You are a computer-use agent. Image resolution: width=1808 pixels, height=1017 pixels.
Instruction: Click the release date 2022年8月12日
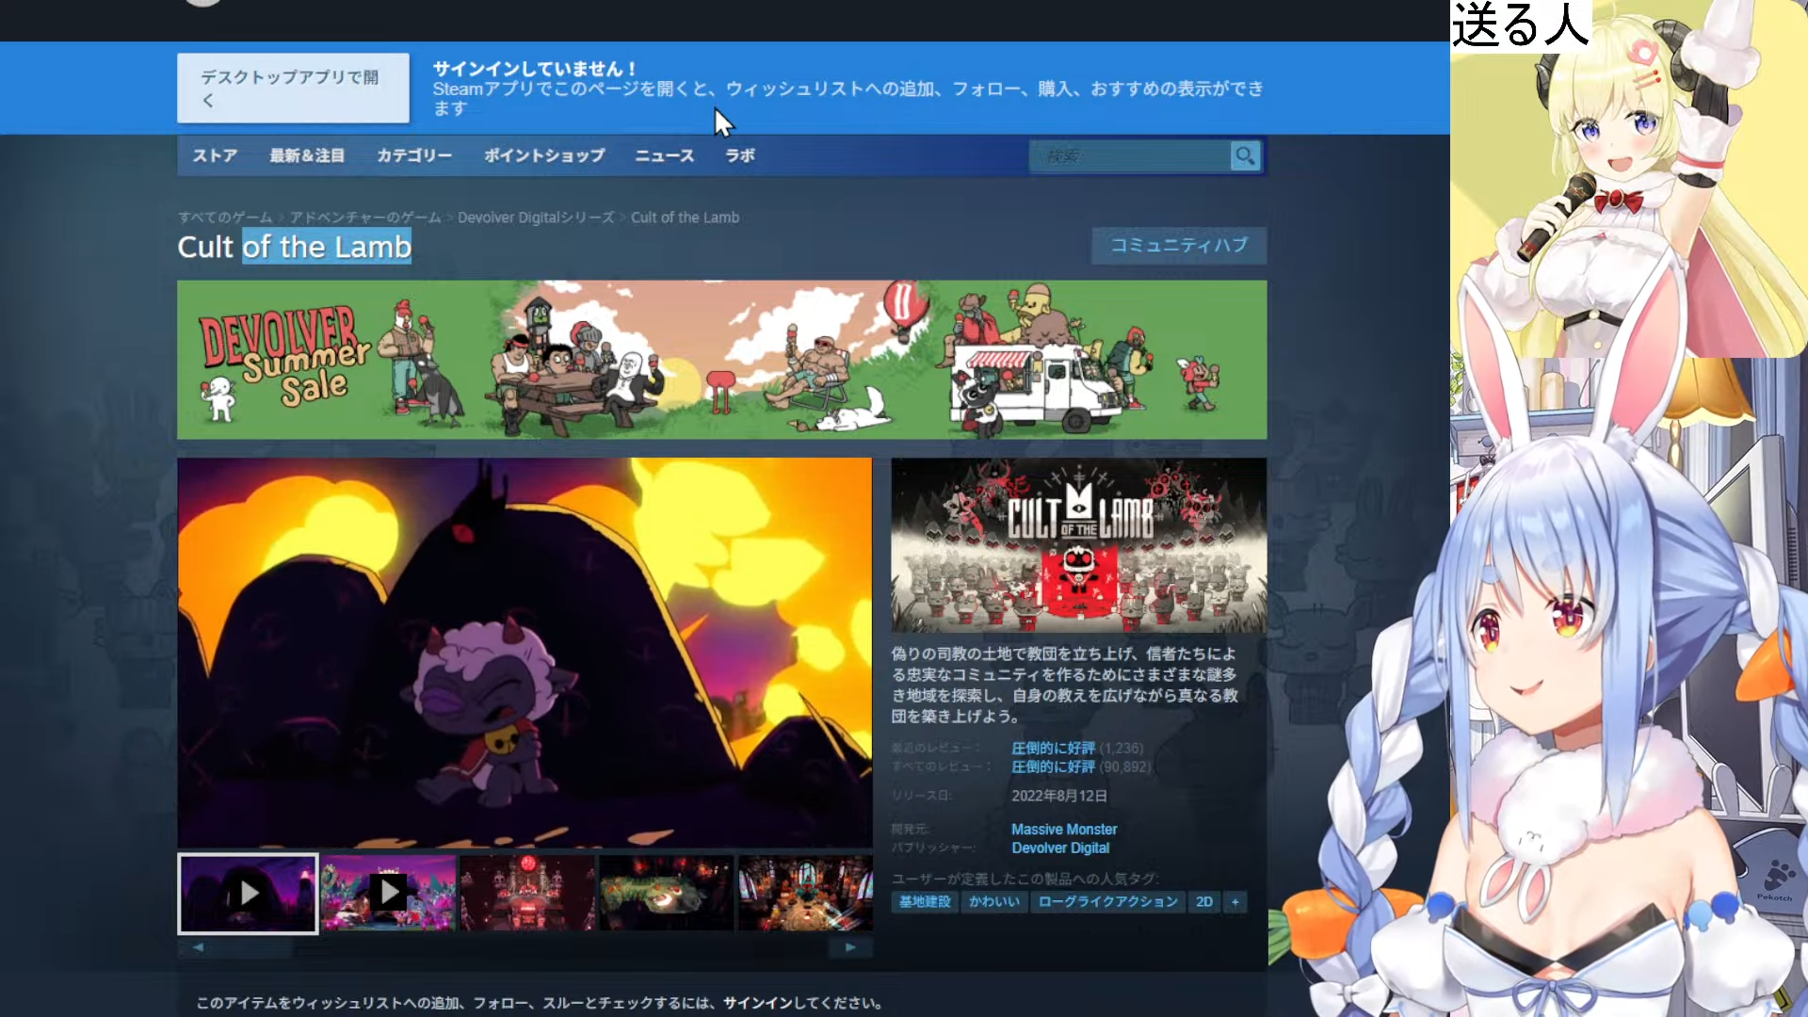click(1059, 796)
